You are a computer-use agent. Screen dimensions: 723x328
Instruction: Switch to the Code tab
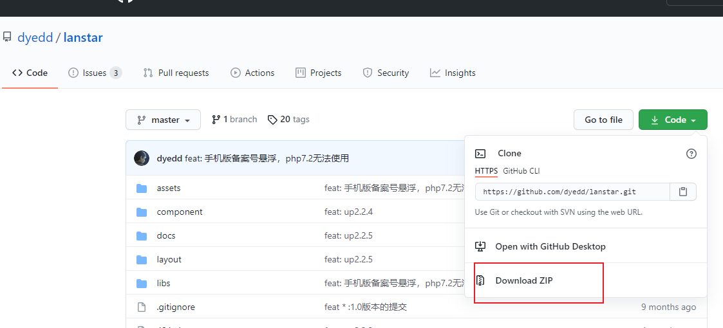pyautogui.click(x=30, y=73)
